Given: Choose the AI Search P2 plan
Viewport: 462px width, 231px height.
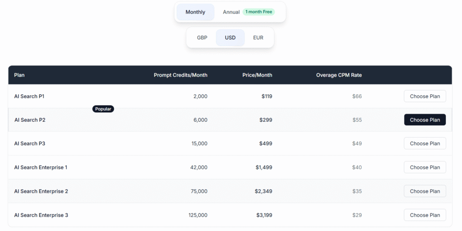Looking at the screenshot, I should pos(425,120).
